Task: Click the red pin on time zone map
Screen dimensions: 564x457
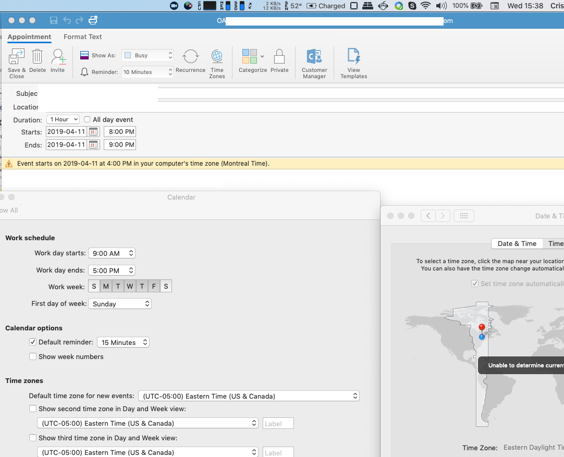Action: click(x=482, y=327)
